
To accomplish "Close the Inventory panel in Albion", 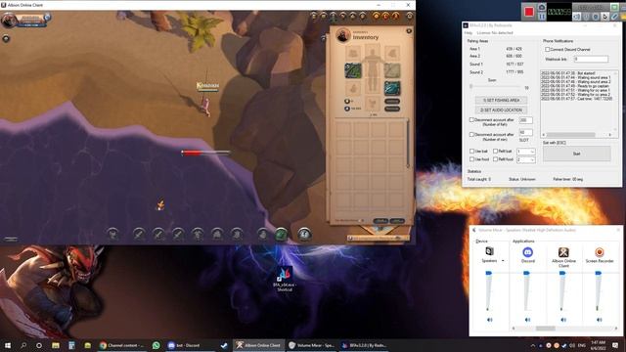I will tap(409, 31).
